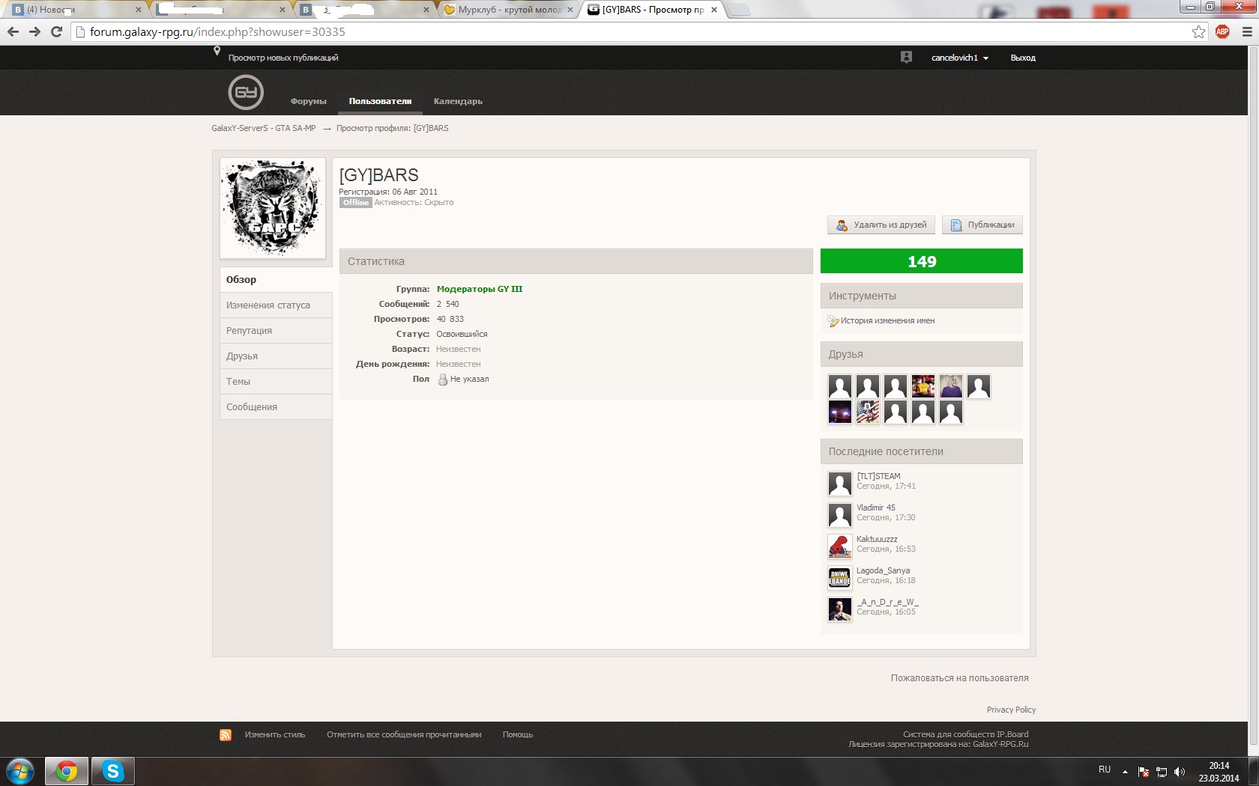Open the Форумы navigation tab
The width and height of the screenshot is (1259, 786).
(x=309, y=101)
